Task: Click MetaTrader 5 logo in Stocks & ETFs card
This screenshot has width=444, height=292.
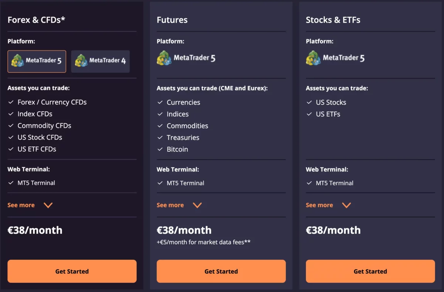Action: [335, 58]
